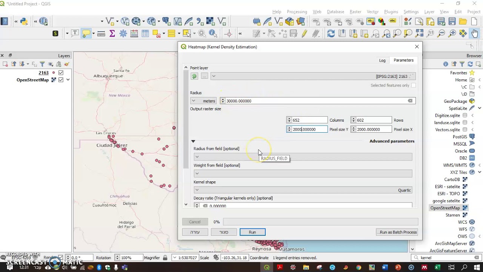Screen dimensions: 483x272
Task: Open the Radius units meters dropdown
Action: point(204,101)
